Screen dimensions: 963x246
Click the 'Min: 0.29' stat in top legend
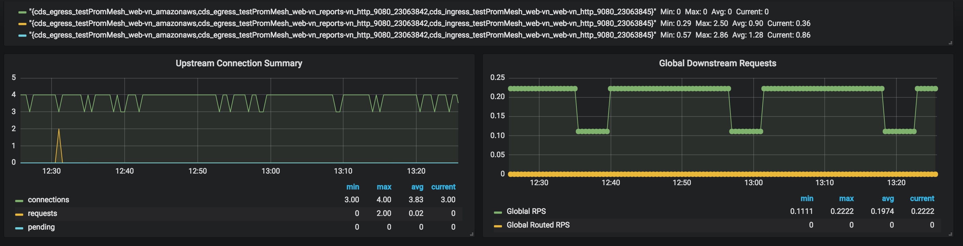(675, 23)
